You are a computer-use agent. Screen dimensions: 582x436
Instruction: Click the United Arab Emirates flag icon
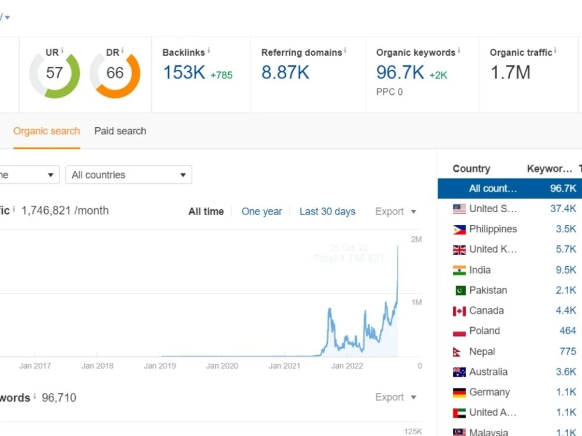click(459, 413)
